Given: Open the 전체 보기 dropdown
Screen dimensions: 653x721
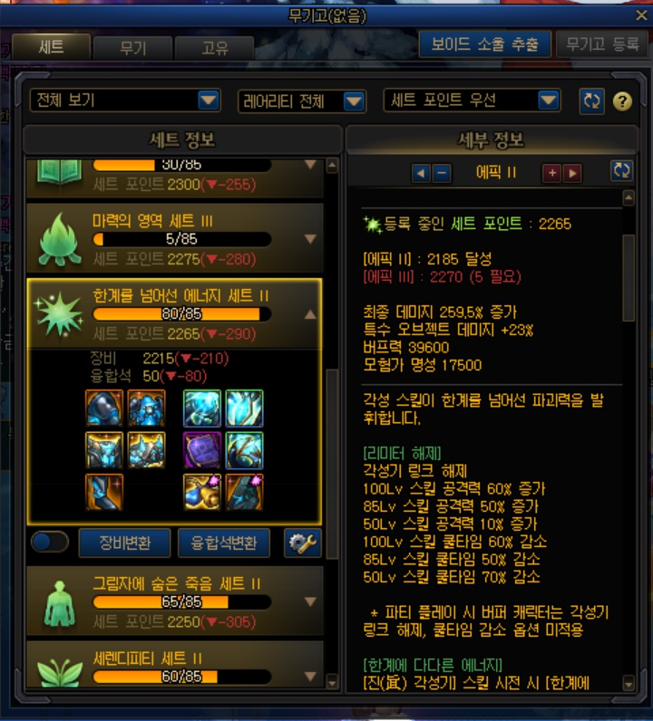Looking at the screenshot, I should click(x=124, y=101).
